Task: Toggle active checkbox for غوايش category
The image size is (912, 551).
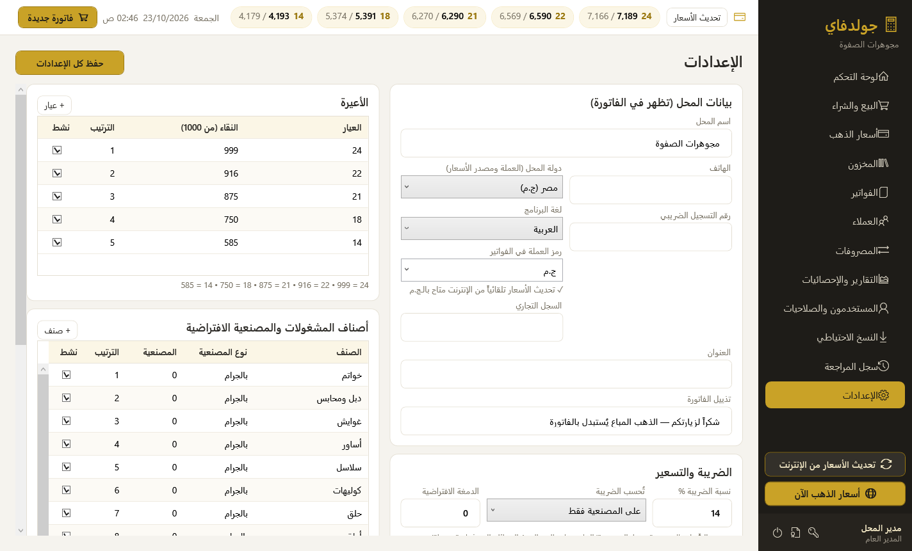Action: point(67,421)
